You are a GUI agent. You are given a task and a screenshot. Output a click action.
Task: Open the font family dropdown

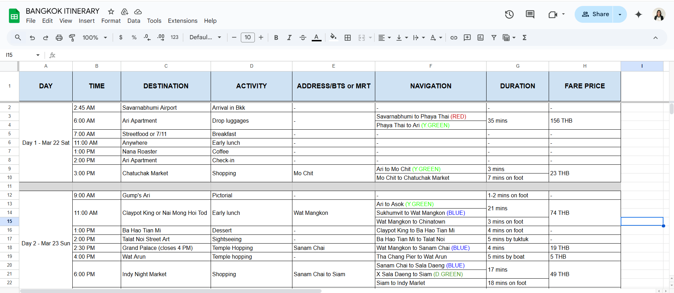pos(205,38)
